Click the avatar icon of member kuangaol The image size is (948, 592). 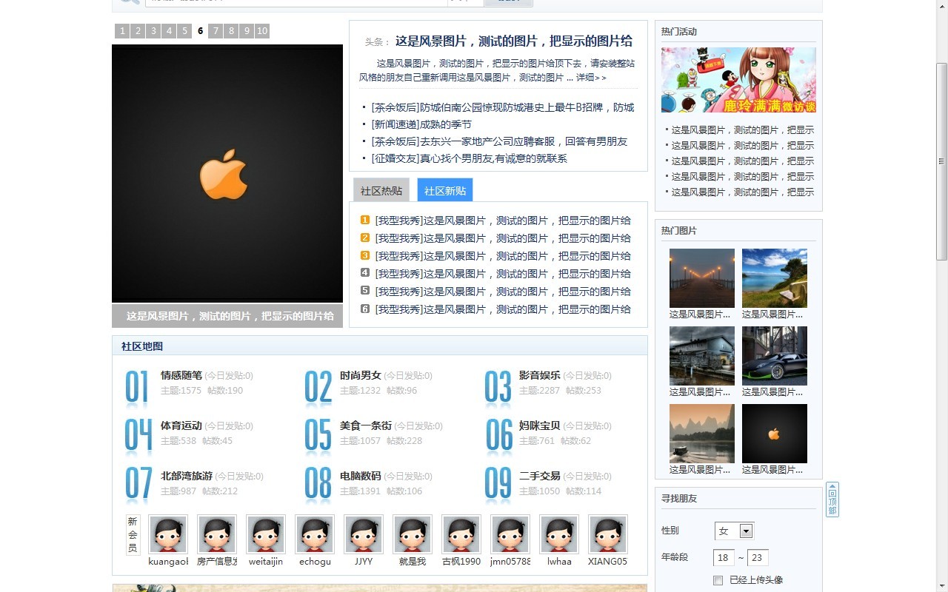(168, 534)
